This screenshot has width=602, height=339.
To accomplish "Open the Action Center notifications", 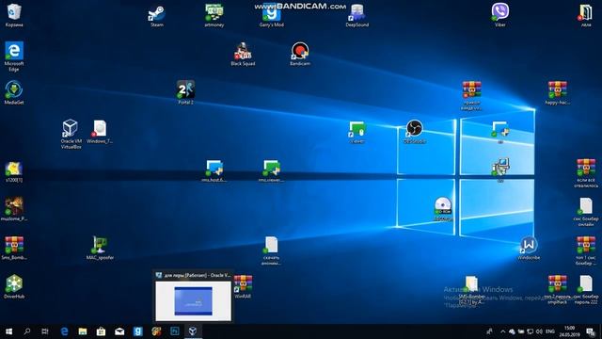I will pos(591,331).
